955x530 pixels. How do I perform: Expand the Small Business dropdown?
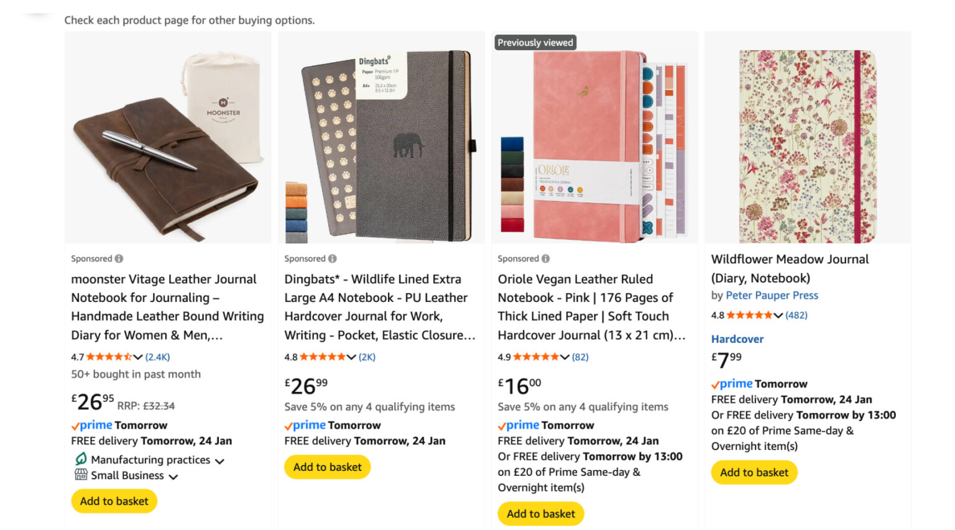[173, 476]
